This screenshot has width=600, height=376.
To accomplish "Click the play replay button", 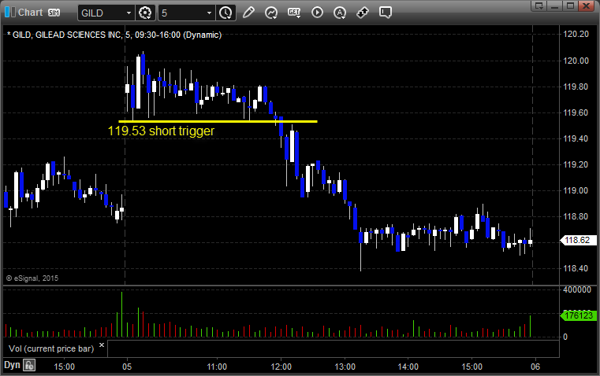I will [317, 13].
